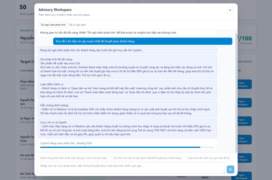
Task: Click the 'Lưu ý rủi ro và Upsell' message
Action: tap(127, 128)
